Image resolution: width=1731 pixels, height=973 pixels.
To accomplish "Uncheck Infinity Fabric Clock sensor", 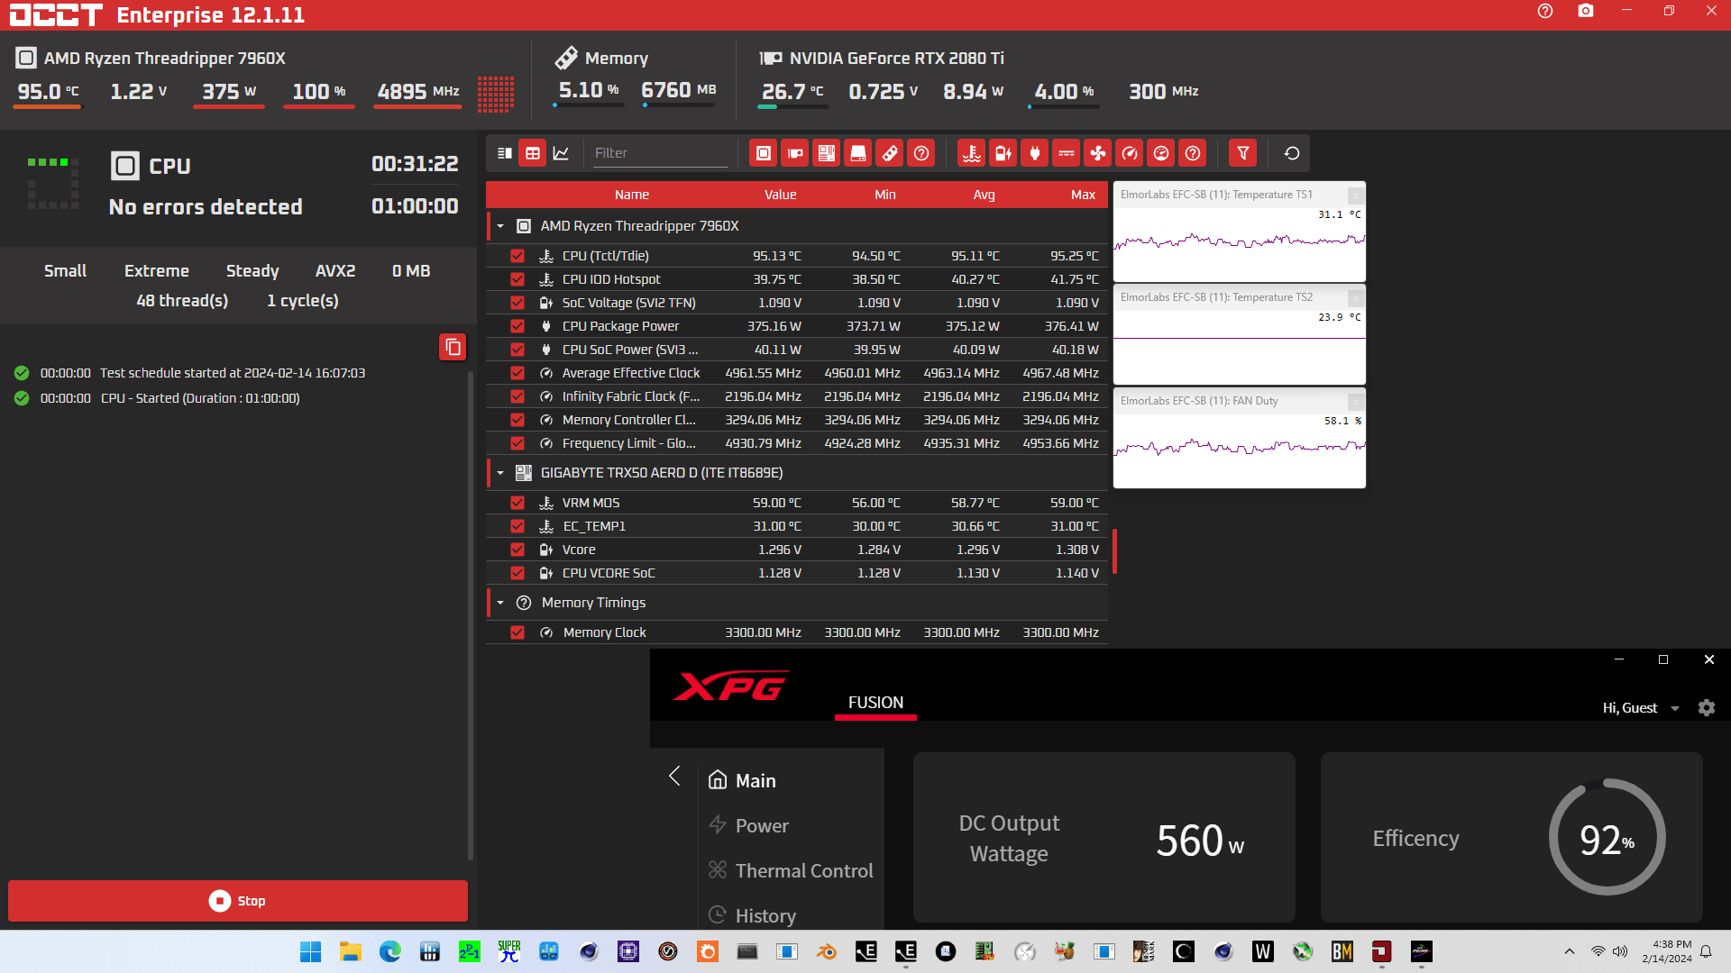I will tap(517, 396).
